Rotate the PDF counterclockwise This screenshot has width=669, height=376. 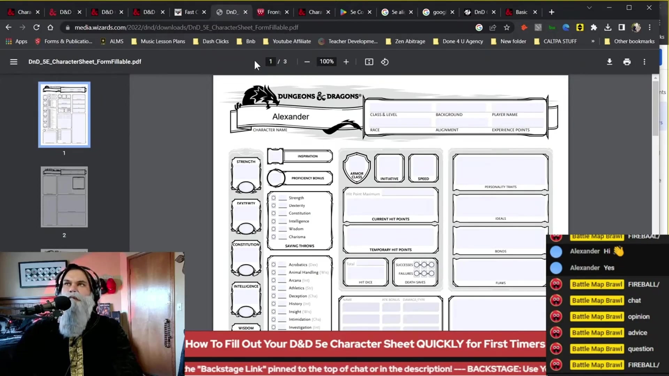385,62
